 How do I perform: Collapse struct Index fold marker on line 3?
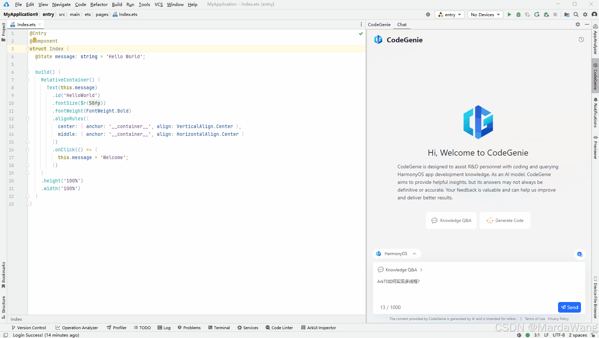pos(28,49)
